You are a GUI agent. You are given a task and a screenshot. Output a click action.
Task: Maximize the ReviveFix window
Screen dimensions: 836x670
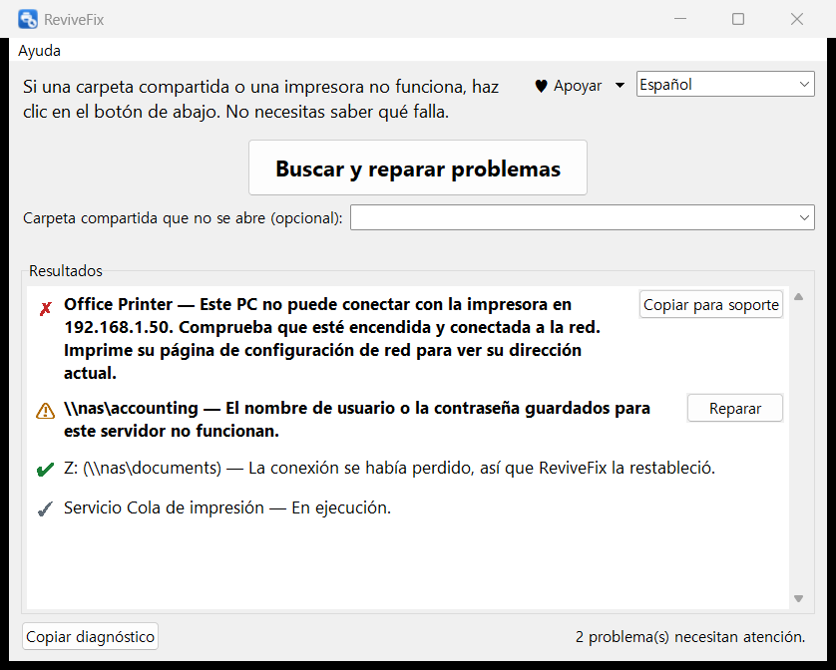(x=738, y=19)
